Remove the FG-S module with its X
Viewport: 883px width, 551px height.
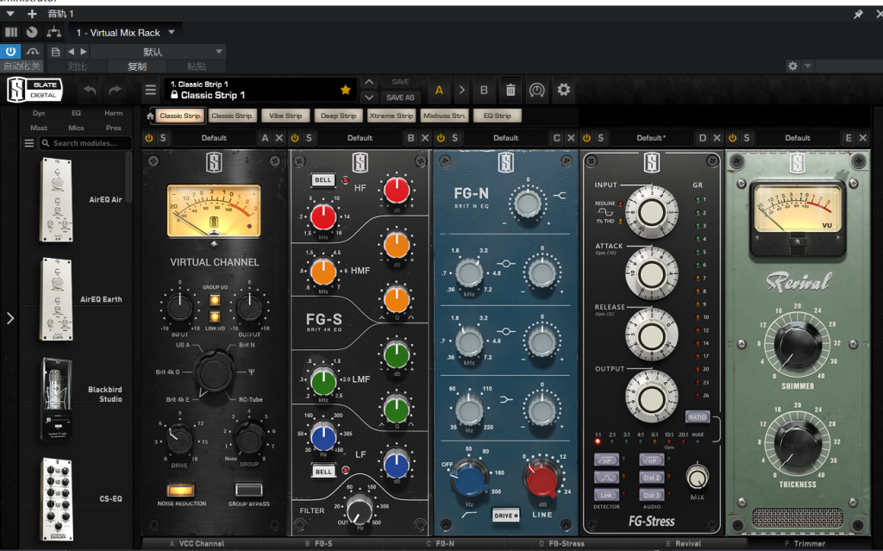coord(426,138)
